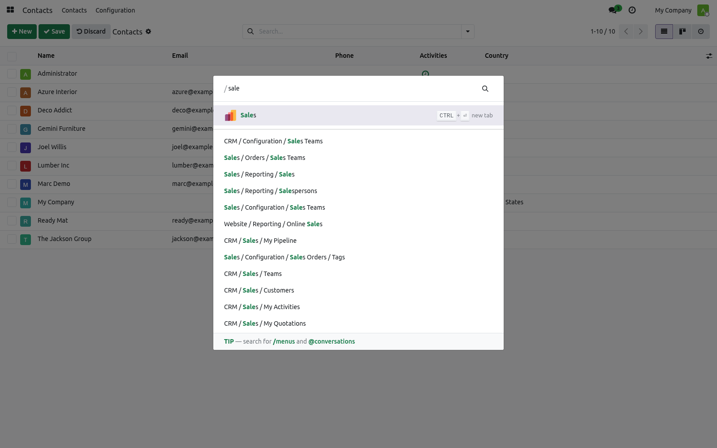Choose CRM / Configuration / Sales Teams

(358, 141)
